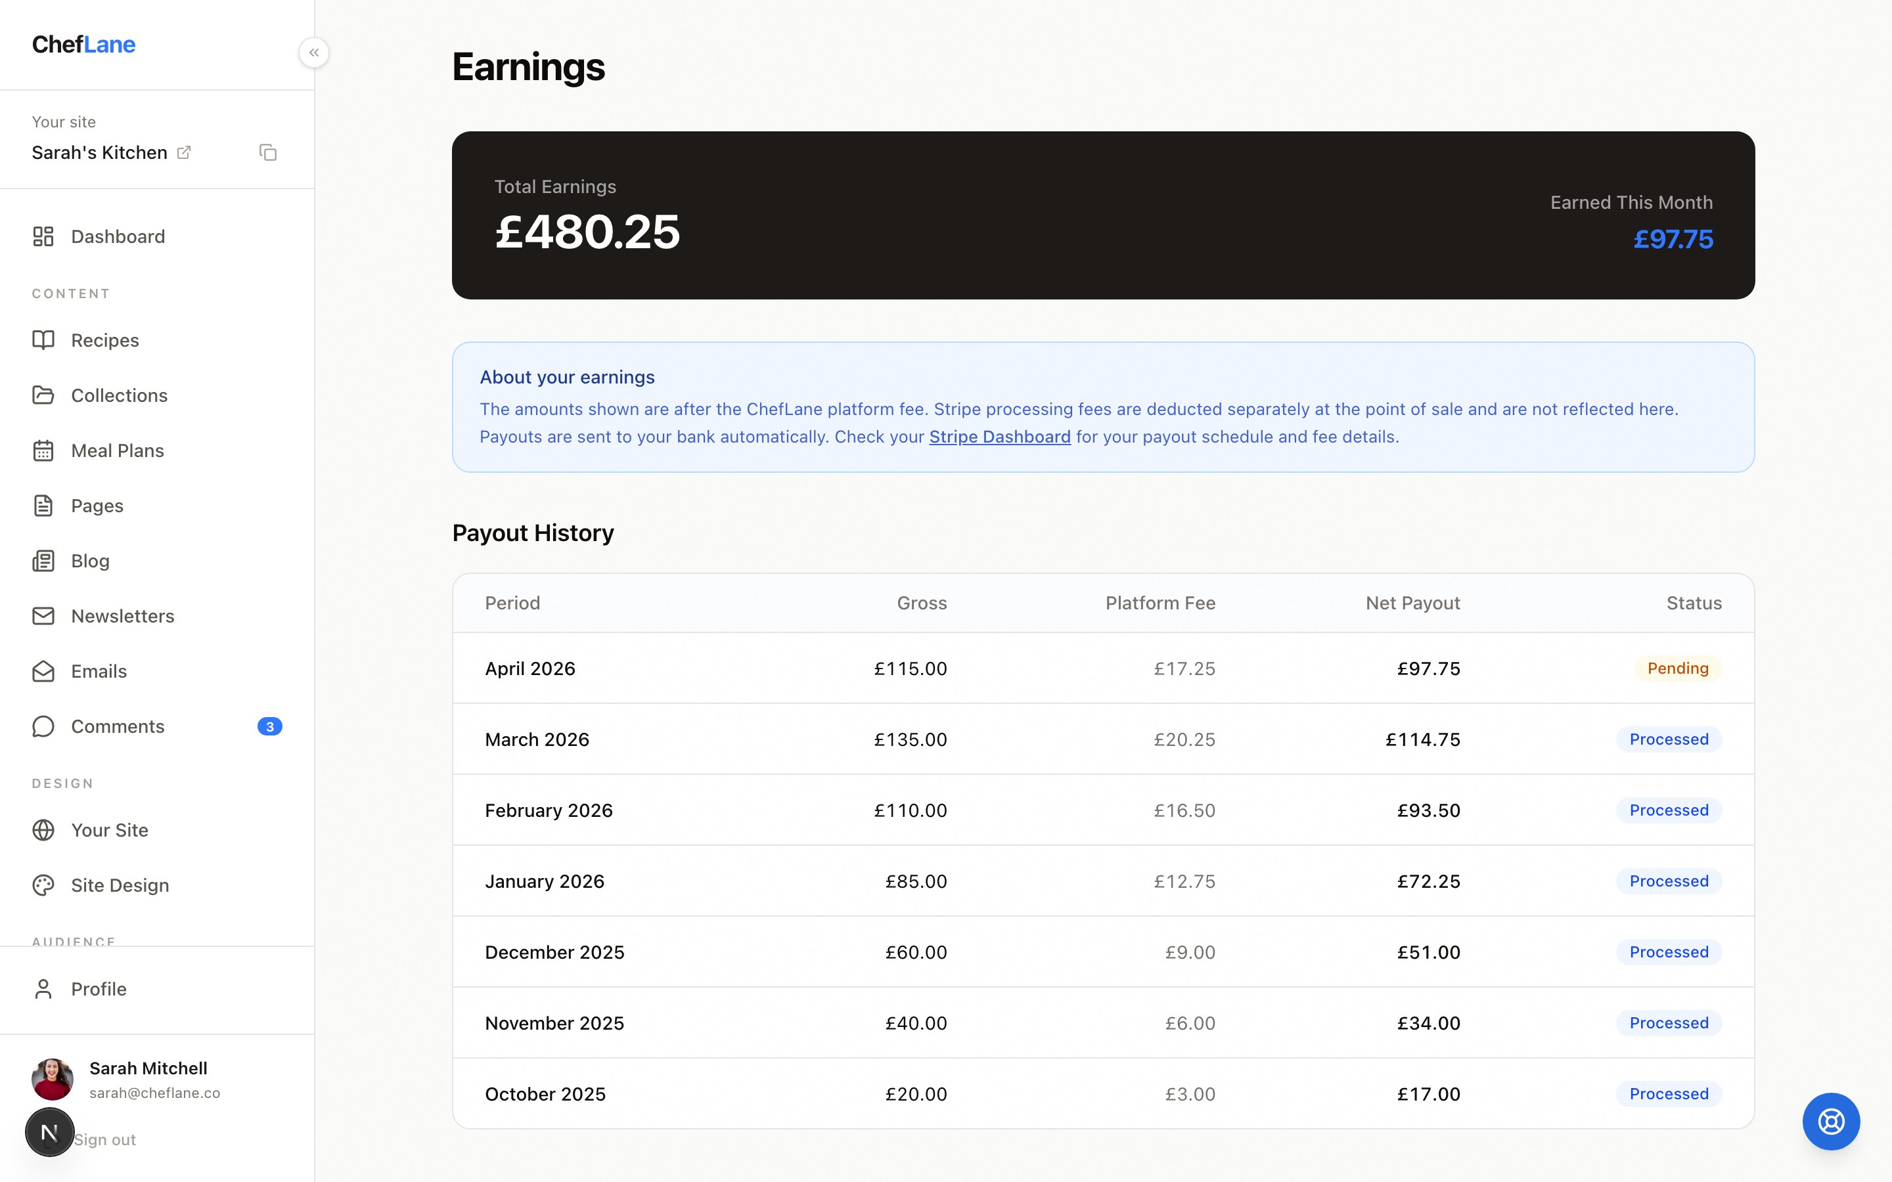
Task: Click Sarah Mitchell's avatar photo
Action: [53, 1080]
